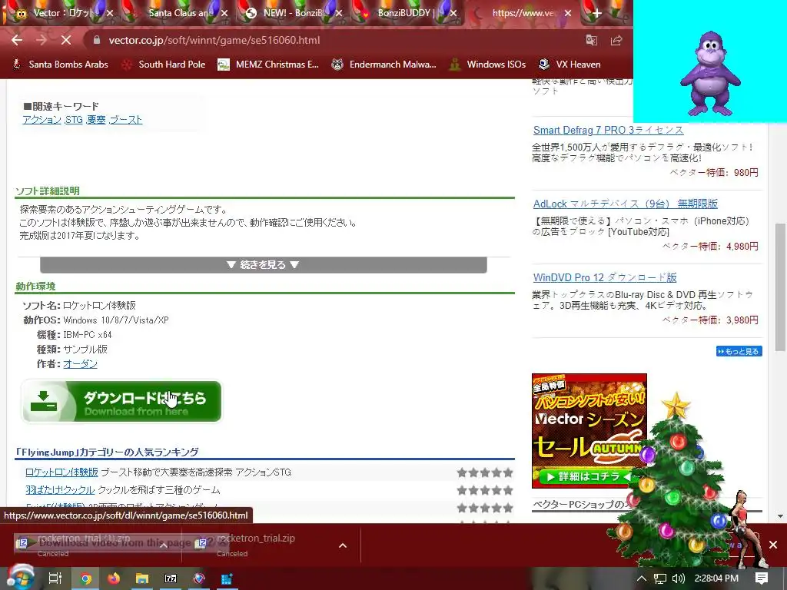
Task: Close the downloads bar
Action: coord(773,545)
